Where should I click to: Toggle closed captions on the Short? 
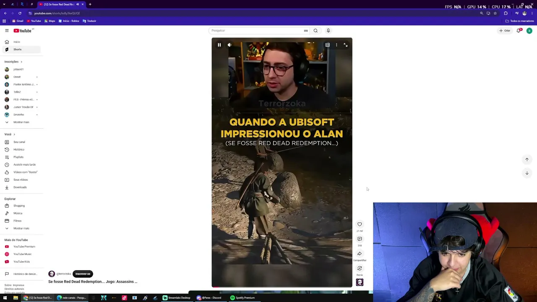[328, 45]
